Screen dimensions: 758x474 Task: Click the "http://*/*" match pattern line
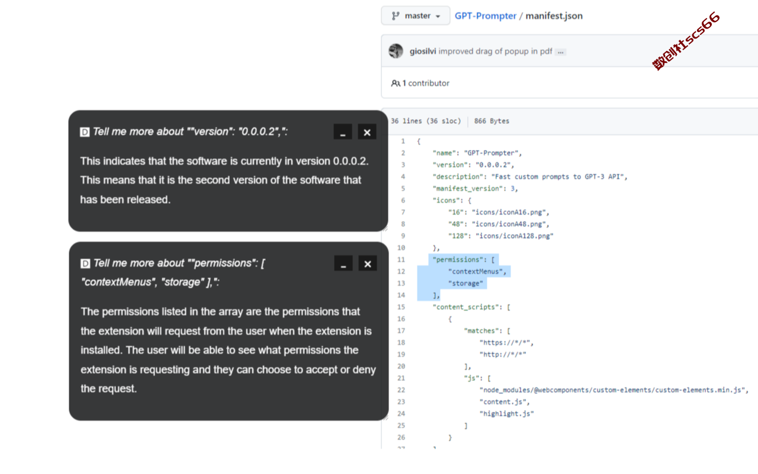click(503, 354)
